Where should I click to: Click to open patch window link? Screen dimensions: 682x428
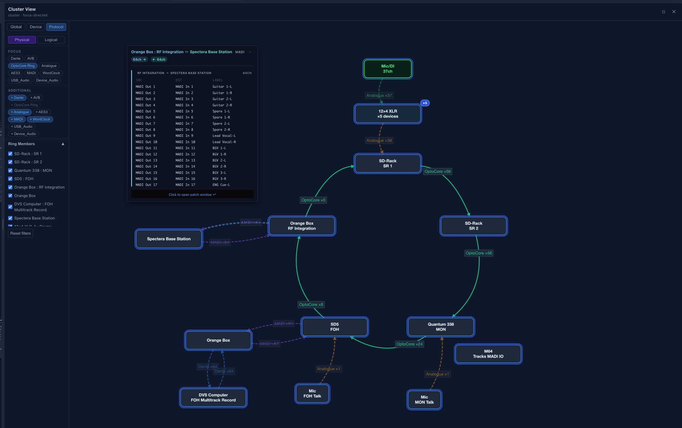pyautogui.click(x=192, y=195)
